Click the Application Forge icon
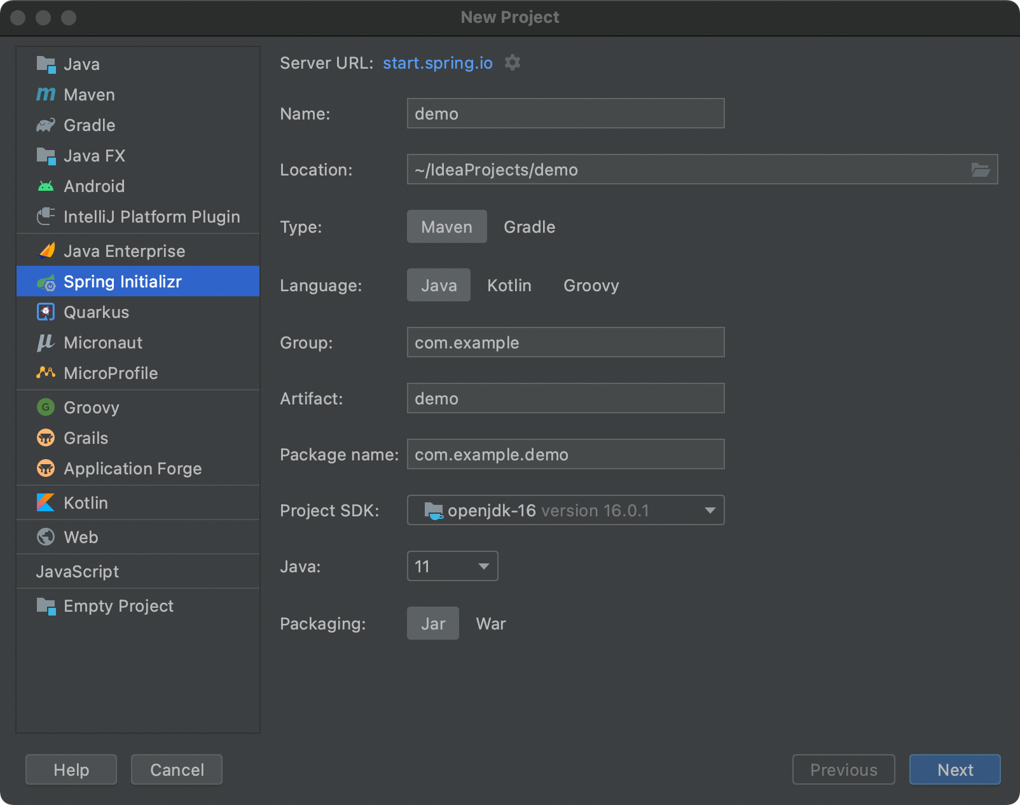This screenshot has height=805, width=1020. pyautogui.click(x=46, y=469)
